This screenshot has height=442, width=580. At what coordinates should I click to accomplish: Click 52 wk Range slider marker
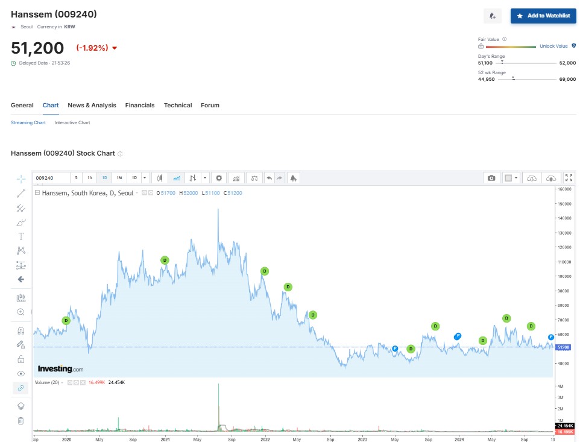[x=513, y=78]
